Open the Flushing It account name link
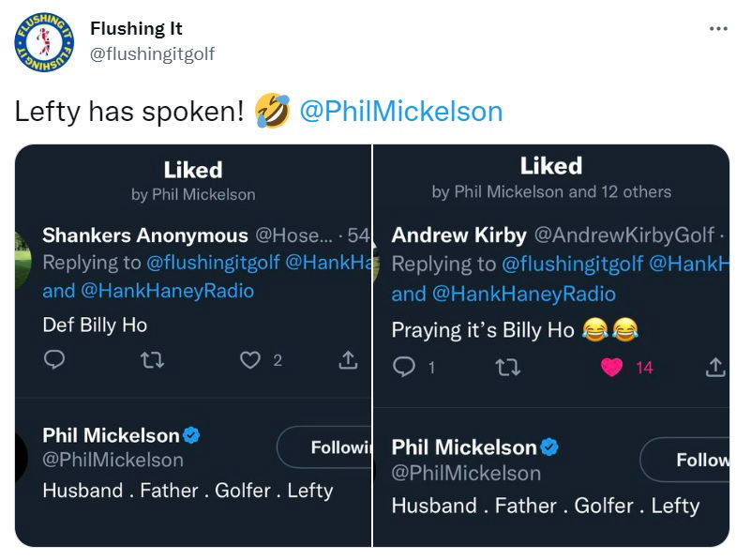This screenshot has width=751, height=560. (137, 29)
